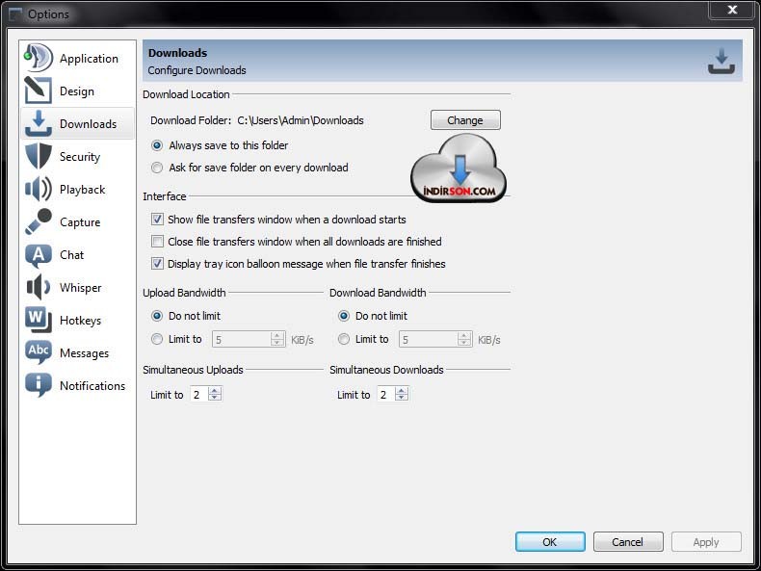761x571 pixels.
Task: Select the Hotkeys category
Action: (78, 321)
